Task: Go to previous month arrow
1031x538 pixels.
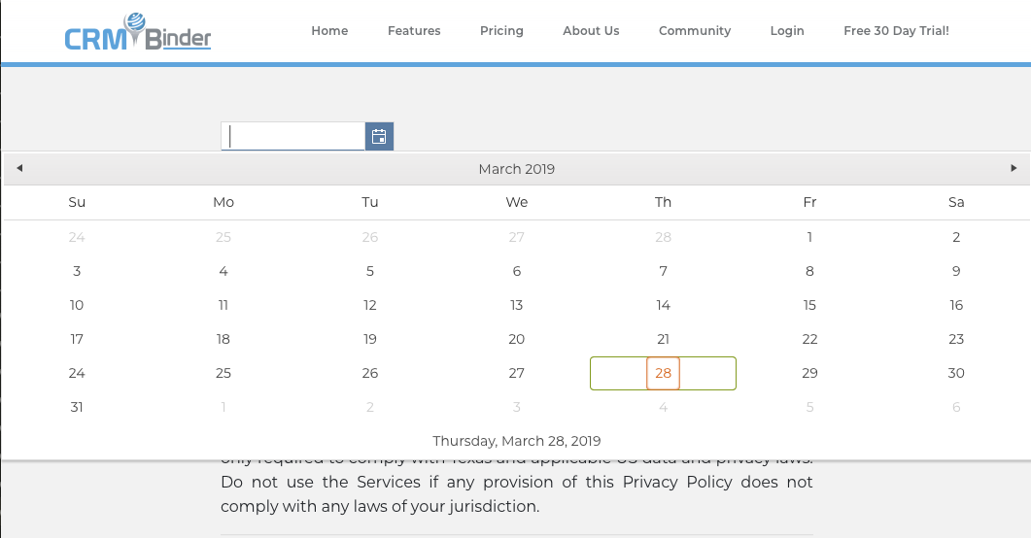Action: click(x=19, y=168)
